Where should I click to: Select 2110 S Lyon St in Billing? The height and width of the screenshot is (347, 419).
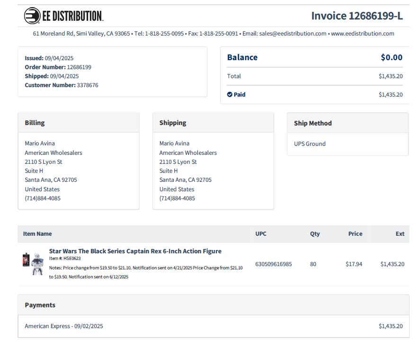coord(44,162)
